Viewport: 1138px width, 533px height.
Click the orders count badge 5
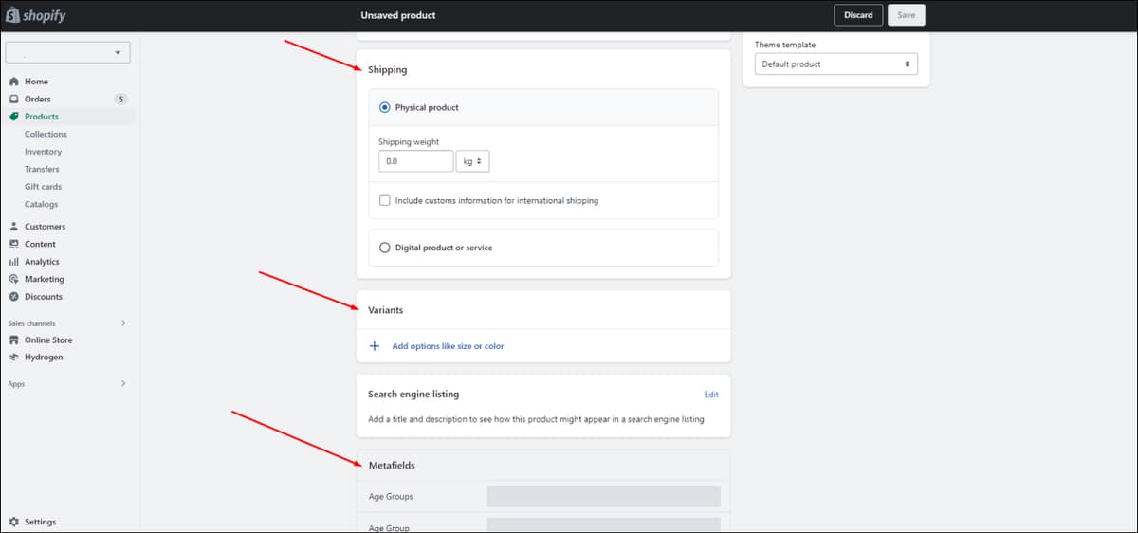click(x=120, y=99)
